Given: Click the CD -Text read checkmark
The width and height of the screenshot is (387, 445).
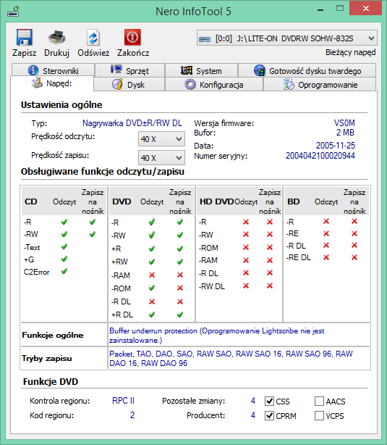Looking at the screenshot, I should pos(64,246).
